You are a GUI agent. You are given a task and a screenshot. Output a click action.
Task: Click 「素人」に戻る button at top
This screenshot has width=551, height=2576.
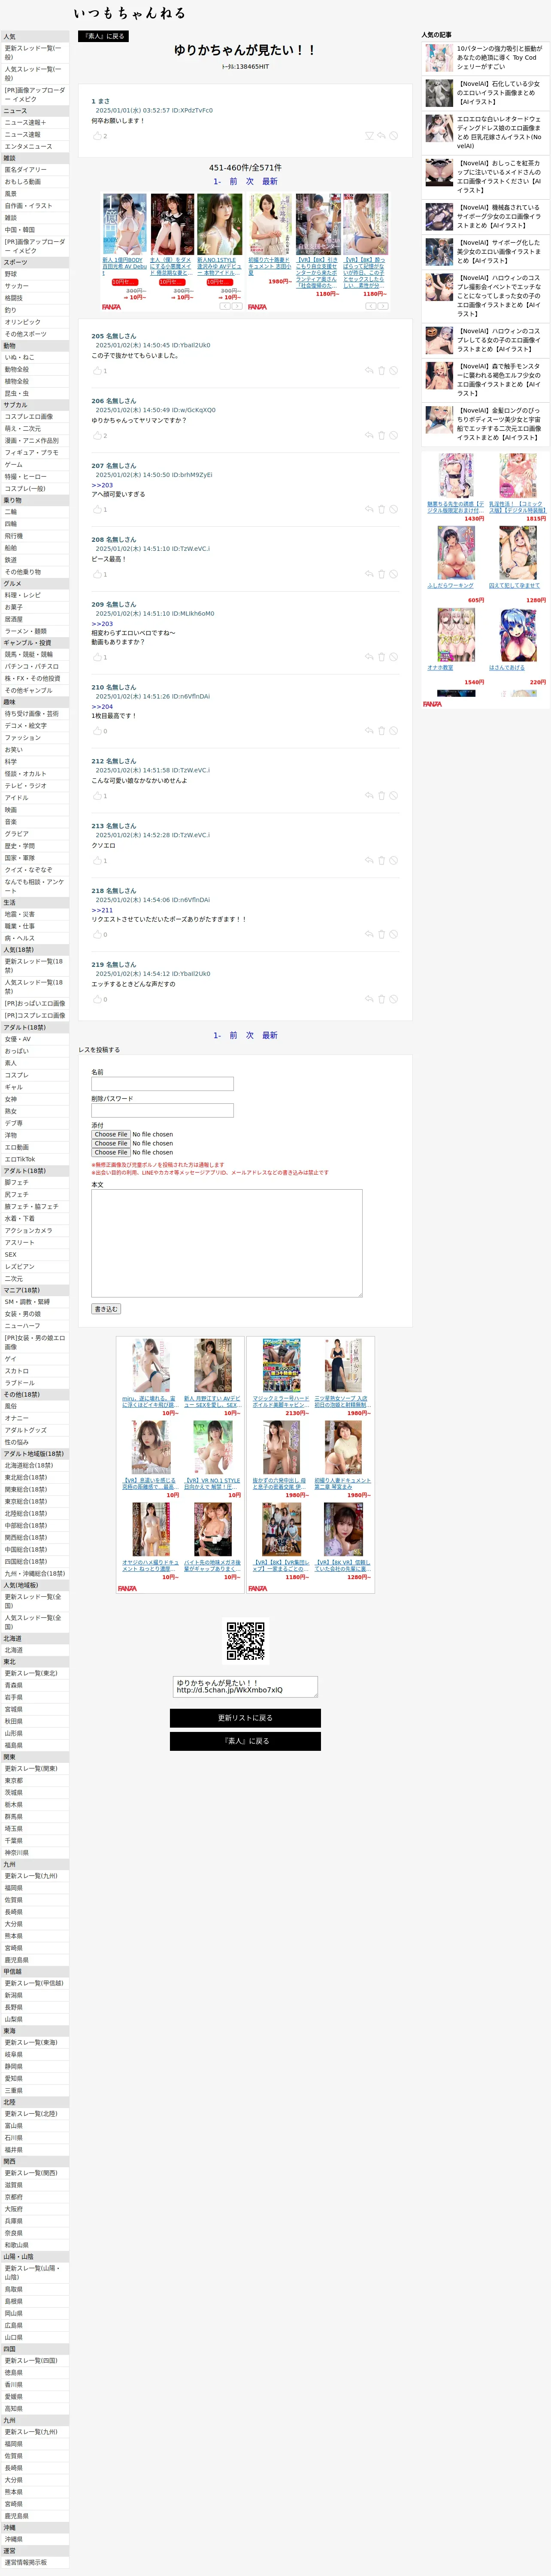(x=103, y=36)
